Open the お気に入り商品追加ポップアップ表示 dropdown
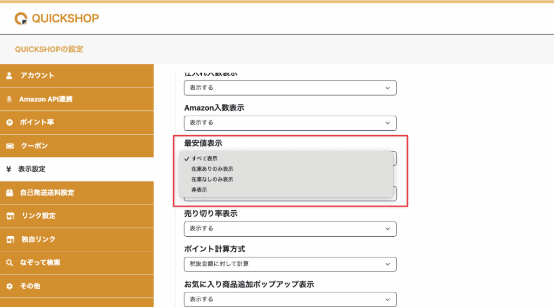The height and width of the screenshot is (307, 554). (x=290, y=299)
